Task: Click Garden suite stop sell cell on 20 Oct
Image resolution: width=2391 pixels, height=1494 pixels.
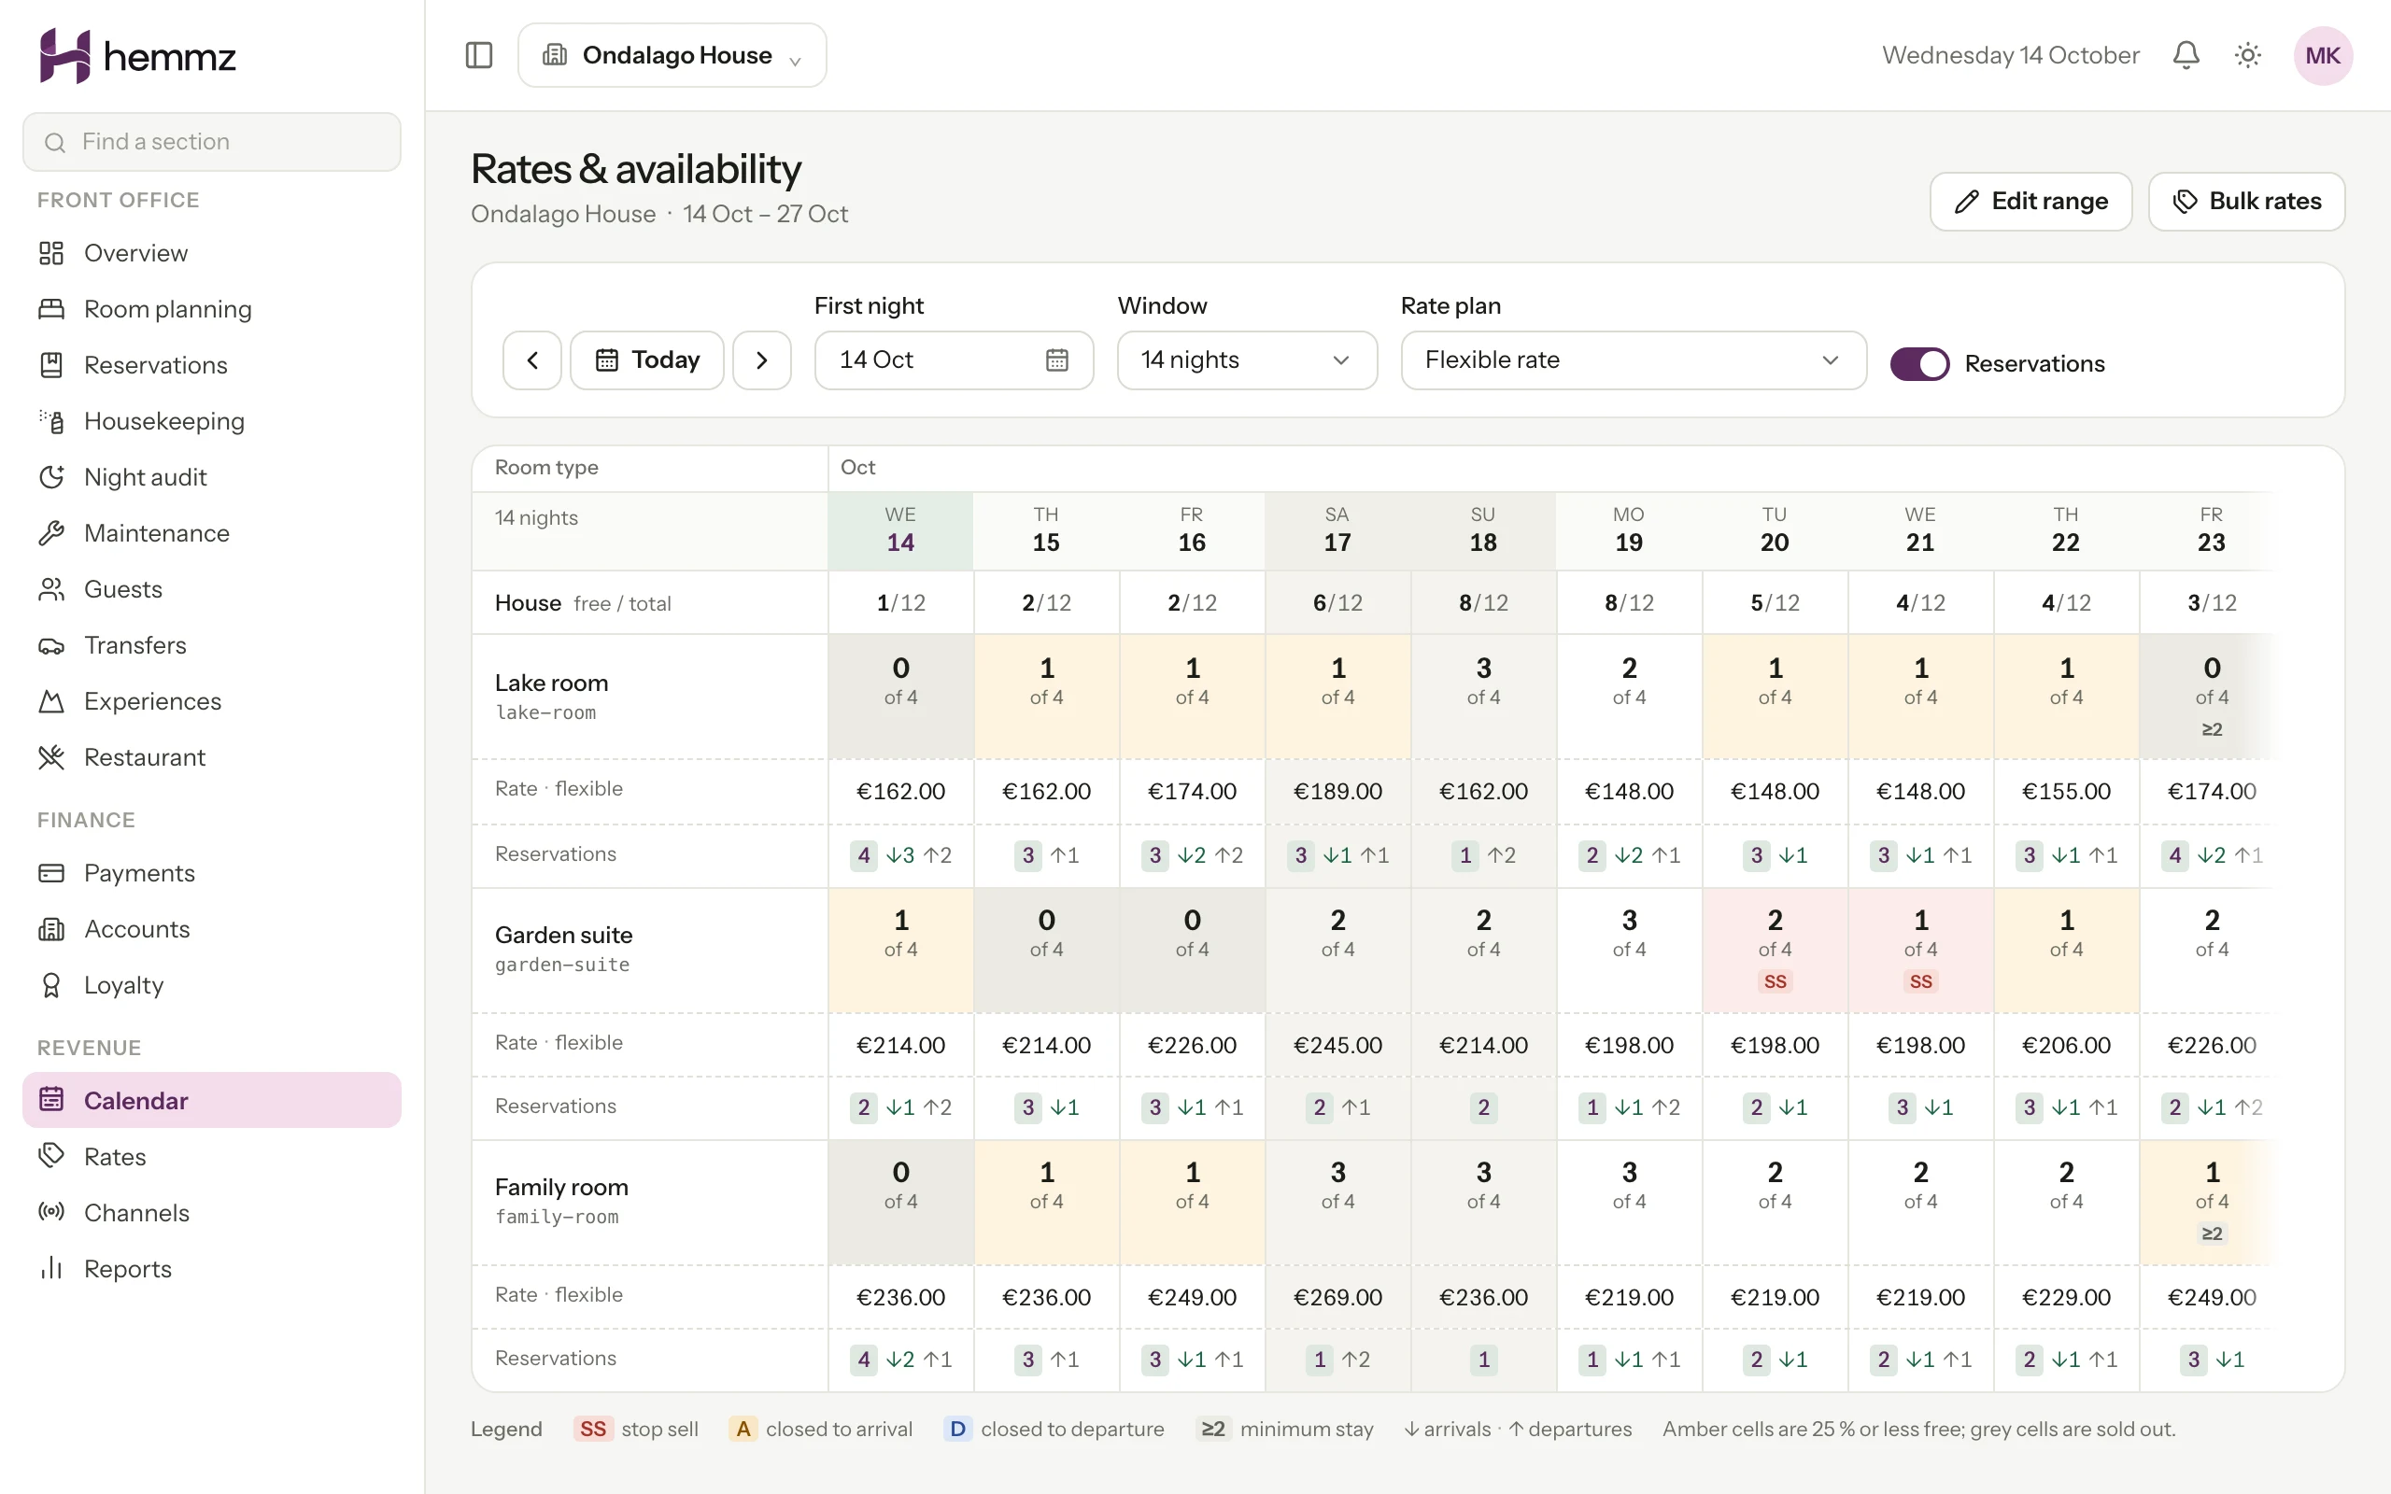Action: [x=1775, y=950]
